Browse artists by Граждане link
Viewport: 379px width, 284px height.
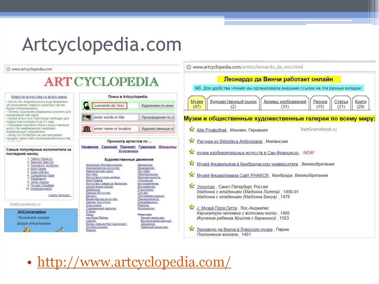pyautogui.click(x=147, y=147)
